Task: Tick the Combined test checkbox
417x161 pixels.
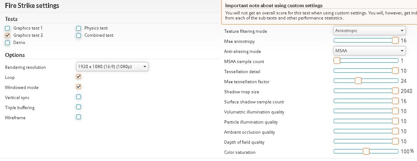Action: 78,35
